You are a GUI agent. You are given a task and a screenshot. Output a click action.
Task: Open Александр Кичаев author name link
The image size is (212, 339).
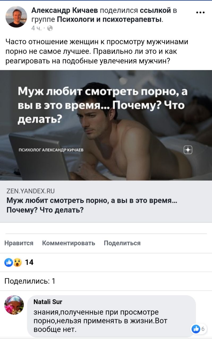point(65,10)
